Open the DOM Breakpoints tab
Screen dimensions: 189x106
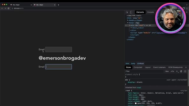click(175, 67)
